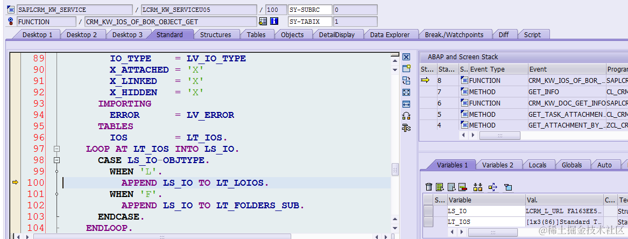Click the stack icon in stack level 8 row
Screen dimensions: 628x239
tap(464, 80)
